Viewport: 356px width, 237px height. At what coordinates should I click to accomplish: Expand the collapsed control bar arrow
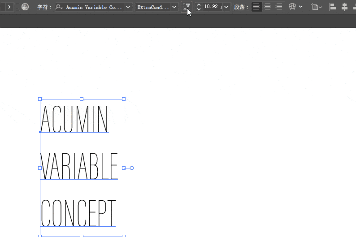coord(9,7)
